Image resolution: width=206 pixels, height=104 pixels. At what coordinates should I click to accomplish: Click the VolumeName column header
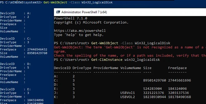coord(131,68)
